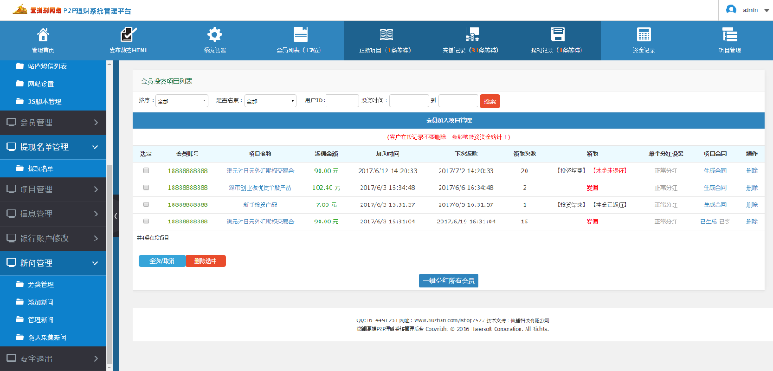Open the 是否结束 filter dropdown
This screenshot has height=371, width=773.
pos(271,101)
